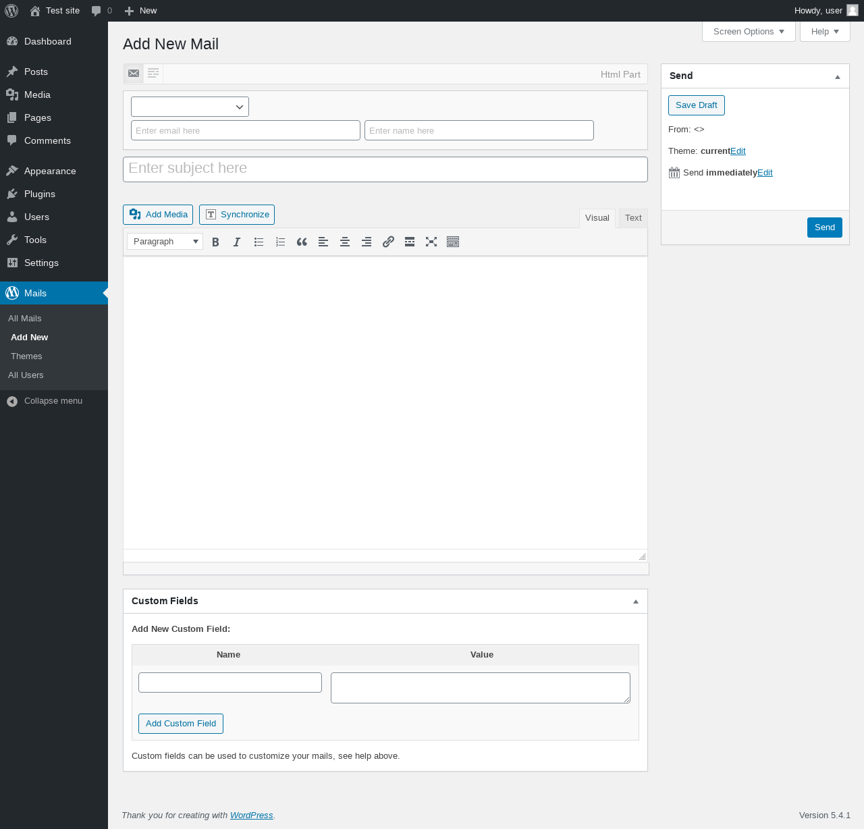This screenshot has height=829, width=864.
Task: Open All Users submenu under Mails
Action: pos(26,375)
